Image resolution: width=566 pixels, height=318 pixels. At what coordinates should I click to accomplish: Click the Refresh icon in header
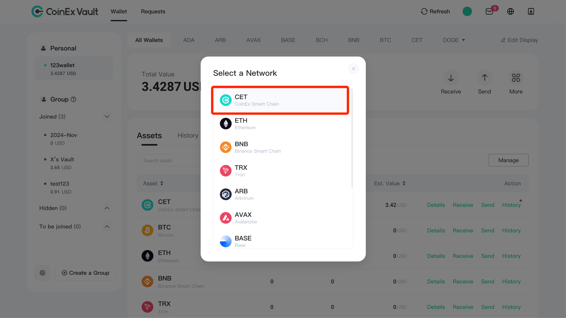pos(424,12)
